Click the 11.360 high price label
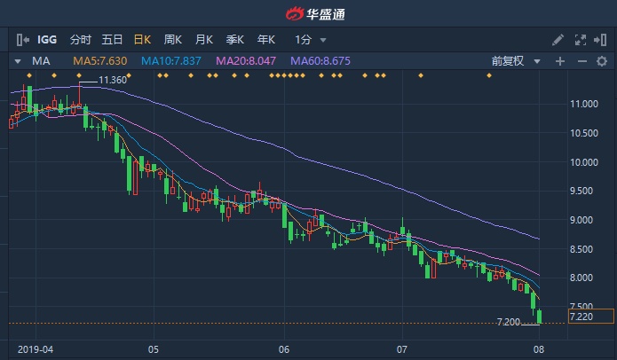The image size is (617, 360). point(113,80)
